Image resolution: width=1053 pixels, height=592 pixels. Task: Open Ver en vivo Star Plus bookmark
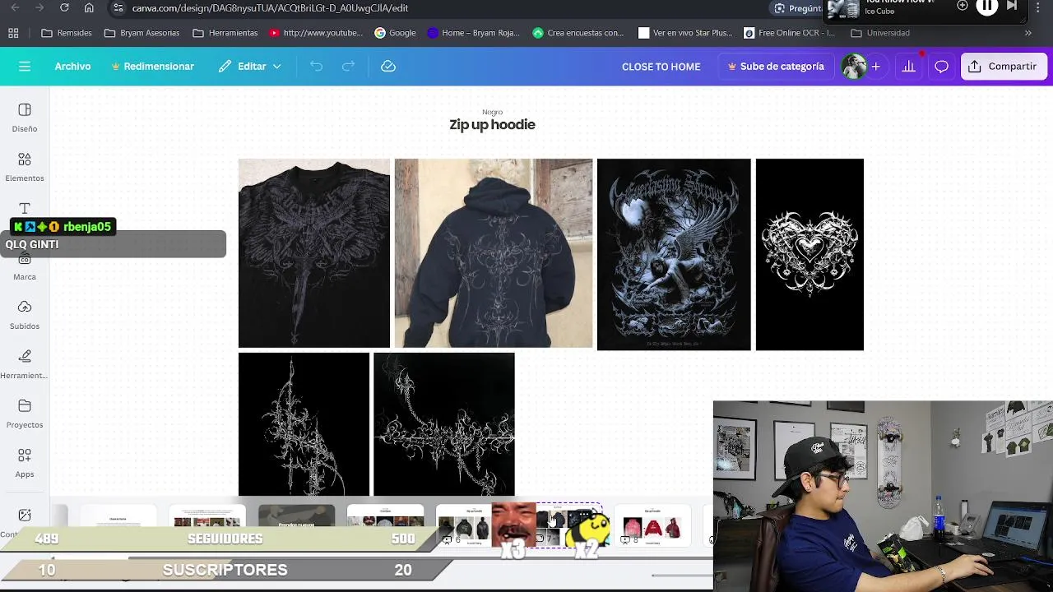[685, 33]
